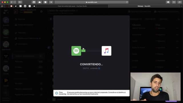Show all tabs overview icon
Screen dimensions: 183x103
point(179,2)
